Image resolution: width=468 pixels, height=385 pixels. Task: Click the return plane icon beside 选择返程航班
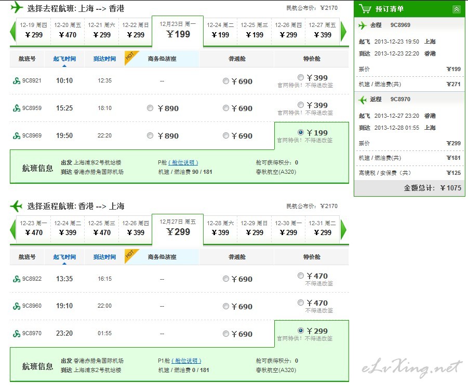(17, 206)
